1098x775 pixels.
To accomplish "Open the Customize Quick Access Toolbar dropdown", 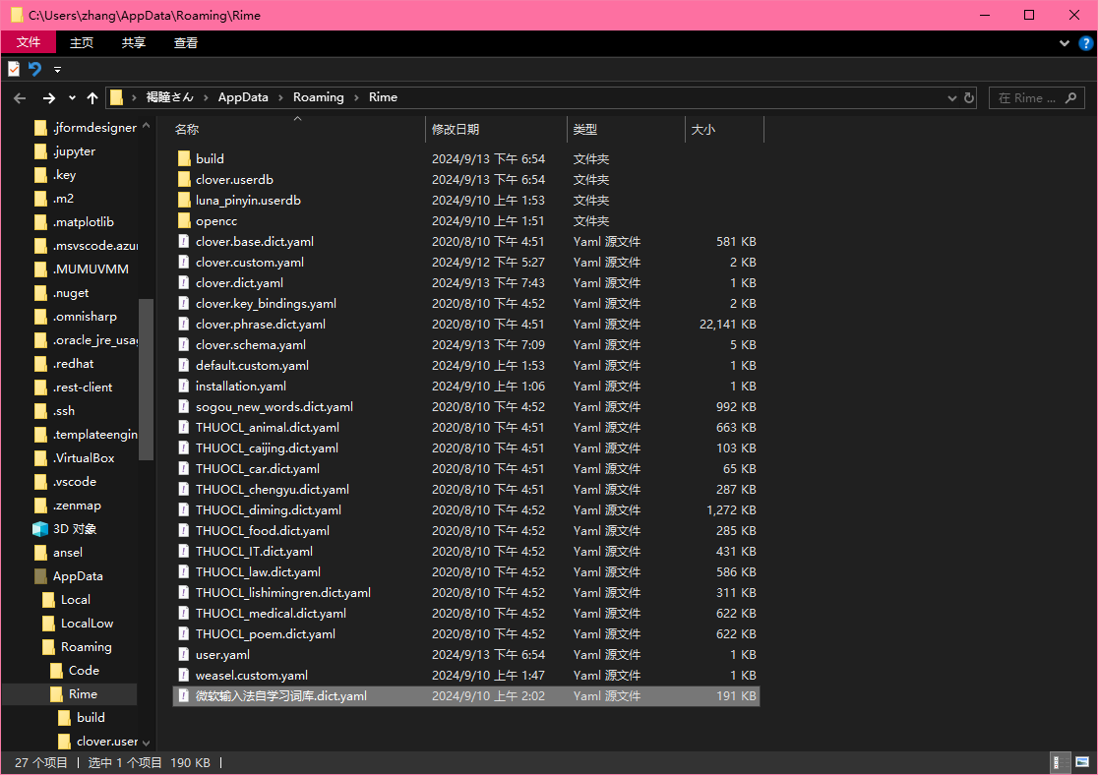I will tap(57, 70).
